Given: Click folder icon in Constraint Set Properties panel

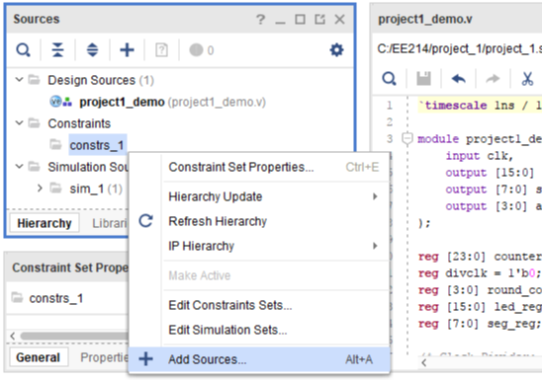Looking at the screenshot, I should [x=17, y=297].
